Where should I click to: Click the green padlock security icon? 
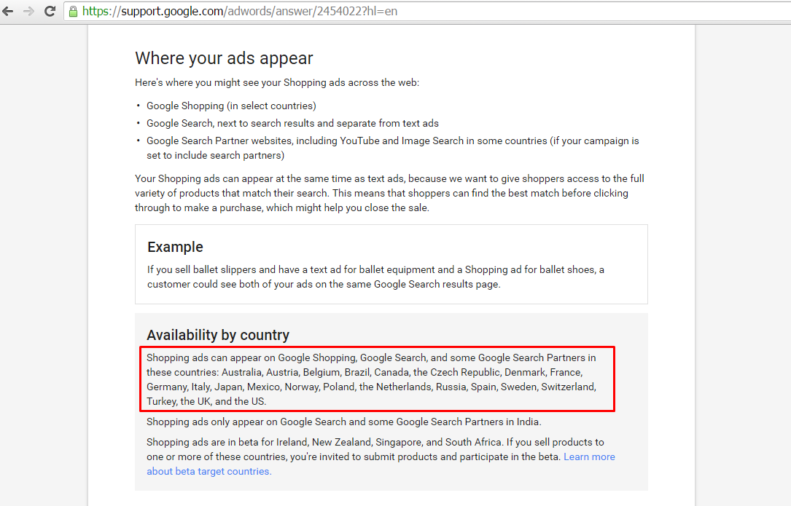pyautogui.click(x=72, y=12)
